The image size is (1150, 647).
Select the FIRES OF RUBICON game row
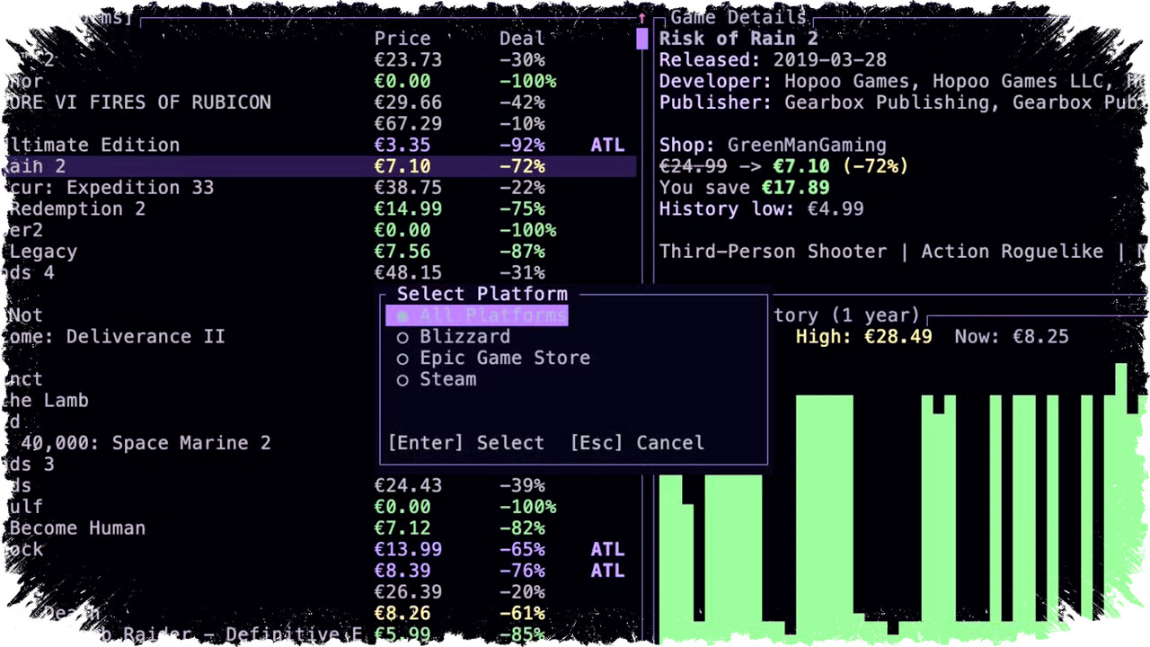tap(135, 102)
